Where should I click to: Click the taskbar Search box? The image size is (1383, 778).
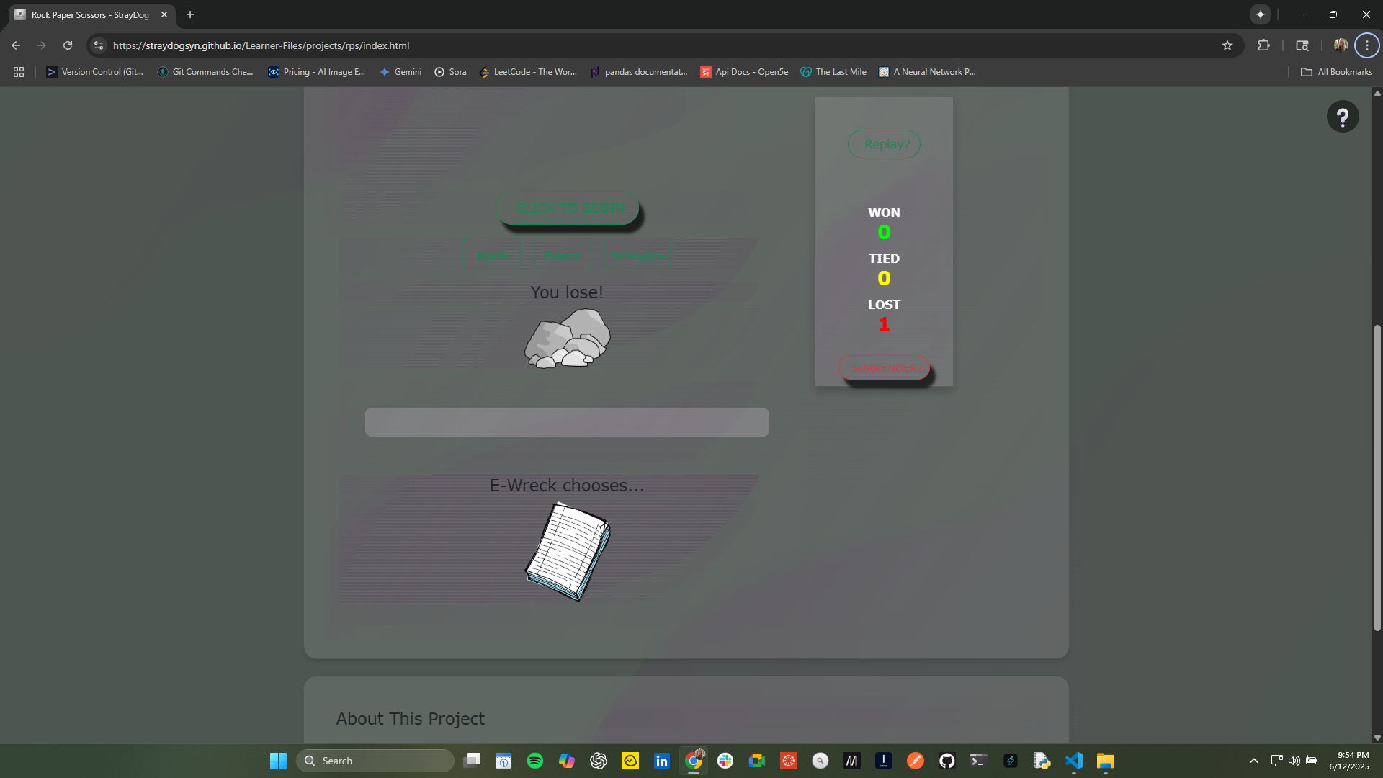coord(375,761)
